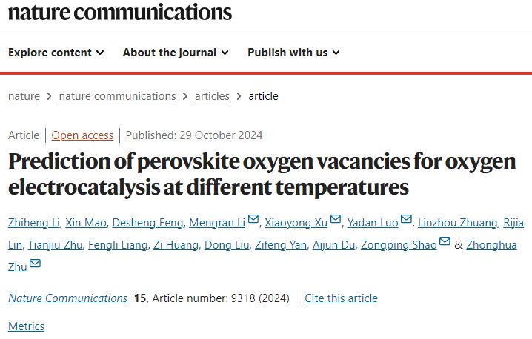This screenshot has width=532, height=339.
Task: Click the email envelope icon after Xiaoyong Xu
Action: click(336, 219)
